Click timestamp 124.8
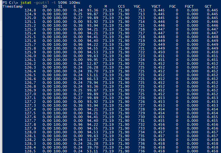 pyautogui.click(x=30, y=10)
